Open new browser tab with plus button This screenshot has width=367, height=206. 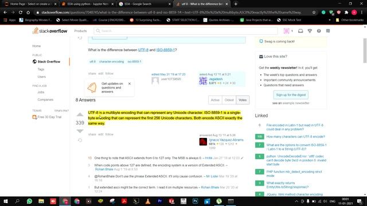pyautogui.click(x=236, y=4)
